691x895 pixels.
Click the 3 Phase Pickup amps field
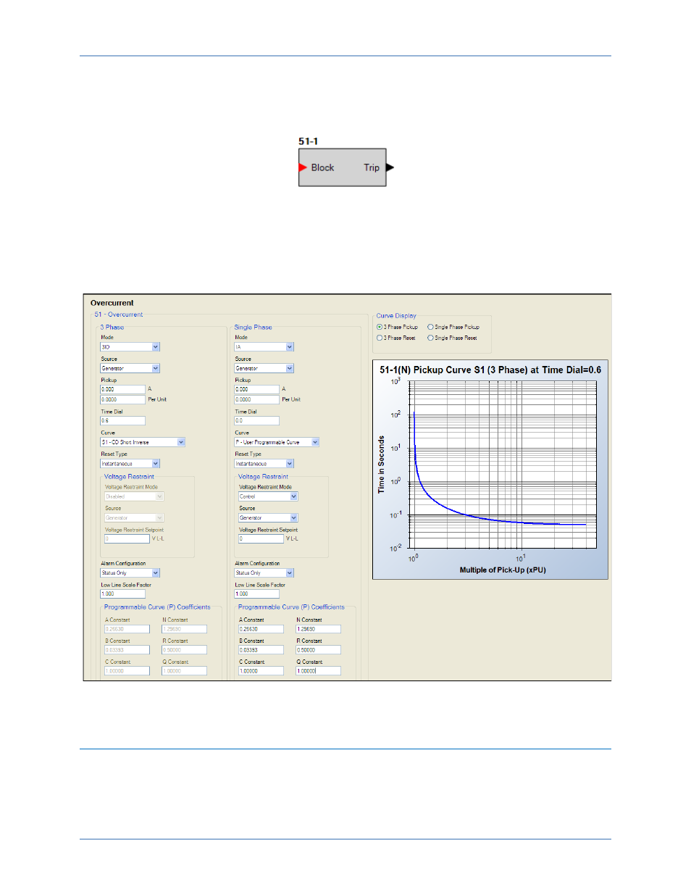[122, 389]
